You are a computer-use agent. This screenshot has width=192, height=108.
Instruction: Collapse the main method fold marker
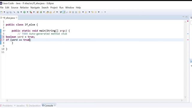click(5, 31)
